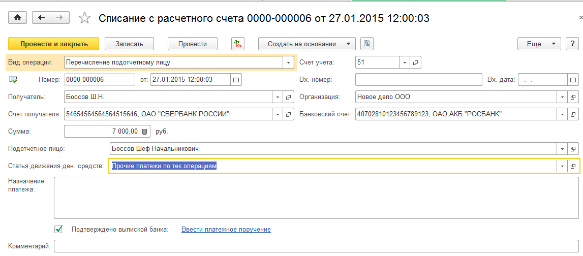This screenshot has height=256, width=583.
Task: Click Прочие платежи по тек.операциям field
Action: point(333,166)
